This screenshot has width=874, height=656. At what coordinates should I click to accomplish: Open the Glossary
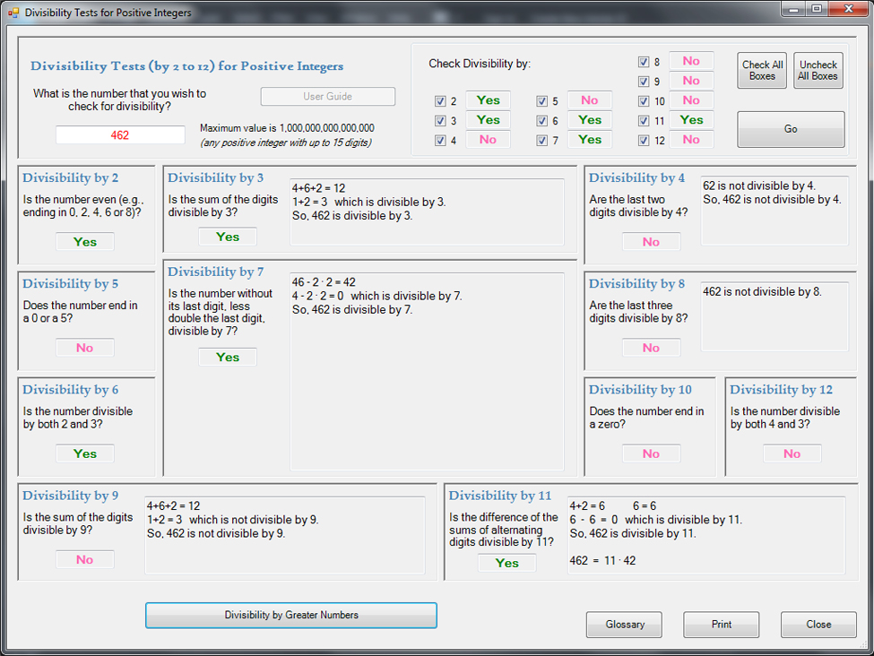[624, 625]
